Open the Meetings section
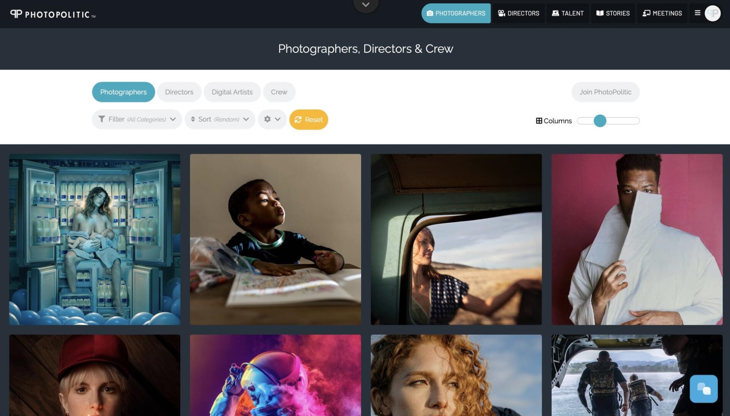 click(662, 13)
